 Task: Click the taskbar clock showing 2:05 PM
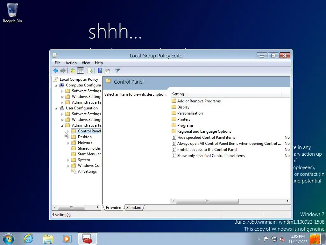point(298,239)
